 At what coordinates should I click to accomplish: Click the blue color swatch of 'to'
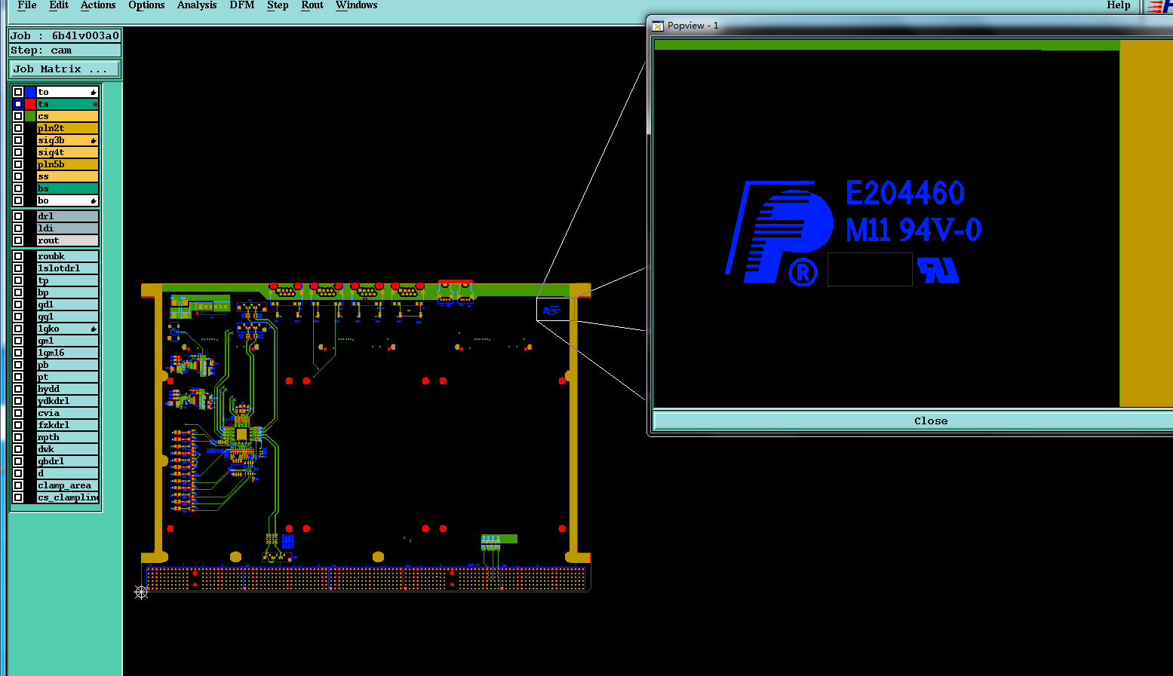coord(30,92)
